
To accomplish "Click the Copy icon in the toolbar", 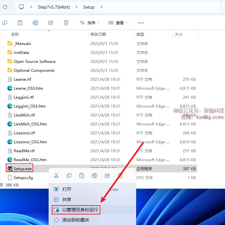I will [5, 23].
